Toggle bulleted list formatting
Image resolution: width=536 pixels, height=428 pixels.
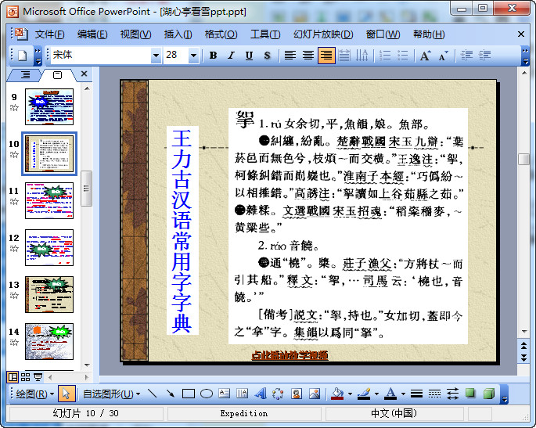click(403, 55)
